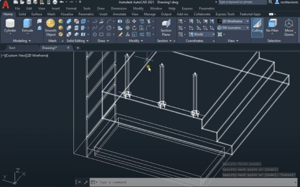Select the Erase tool in the Modify panel
The height and width of the screenshot is (187, 300).
[120, 34]
